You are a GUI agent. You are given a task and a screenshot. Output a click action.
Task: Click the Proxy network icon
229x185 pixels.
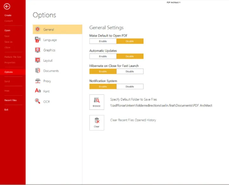click(x=38, y=81)
